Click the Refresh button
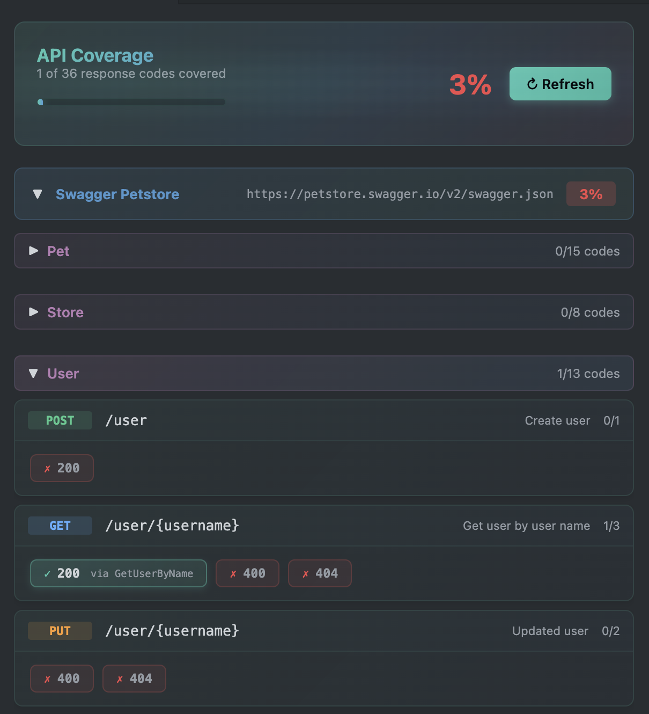Image resolution: width=649 pixels, height=714 pixels. (x=560, y=84)
